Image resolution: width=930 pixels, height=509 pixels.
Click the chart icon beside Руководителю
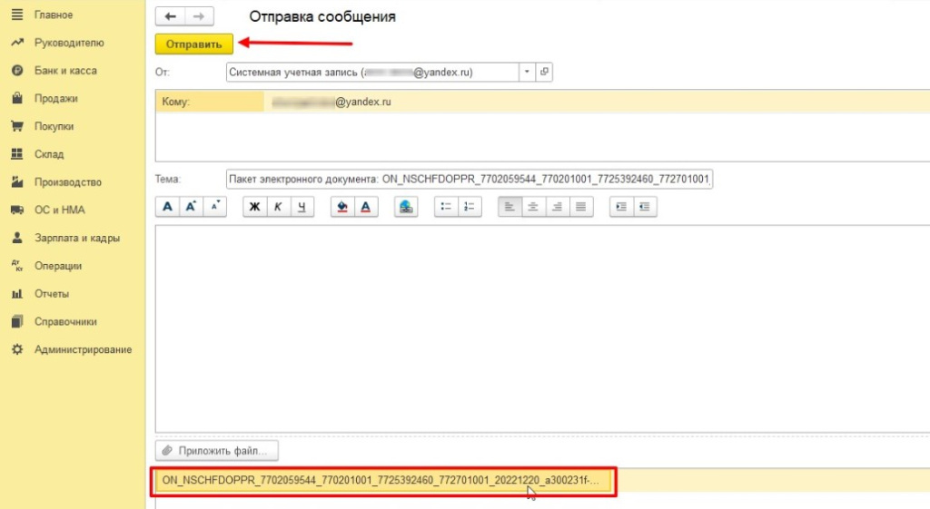17,42
